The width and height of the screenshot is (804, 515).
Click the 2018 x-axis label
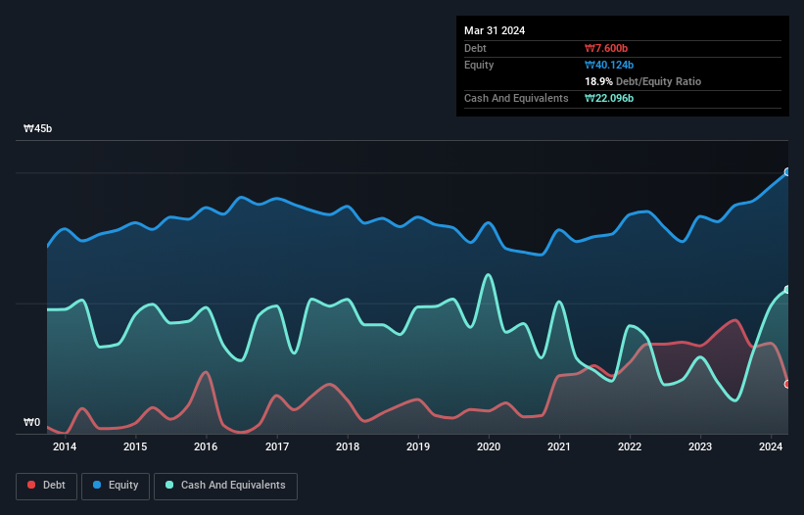tap(348, 446)
